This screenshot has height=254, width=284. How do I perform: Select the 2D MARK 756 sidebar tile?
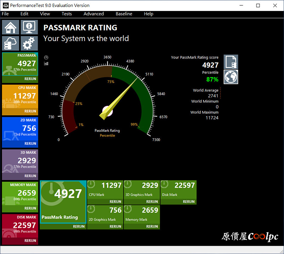click(x=20, y=129)
